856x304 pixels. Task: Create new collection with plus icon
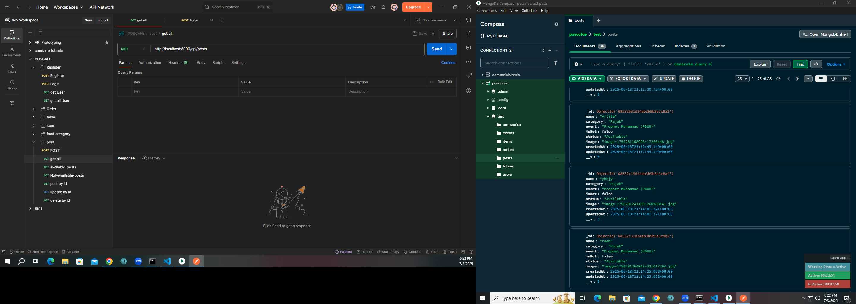30,32
